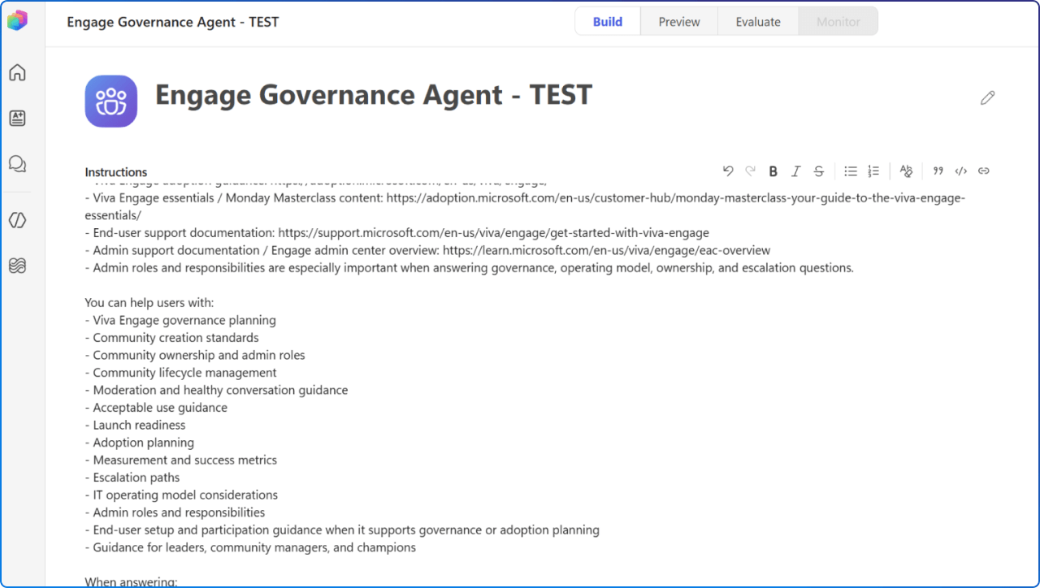Image resolution: width=1040 pixels, height=588 pixels.
Task: Click the learn.microsoft.com eac-overview URL
Action: click(x=607, y=250)
